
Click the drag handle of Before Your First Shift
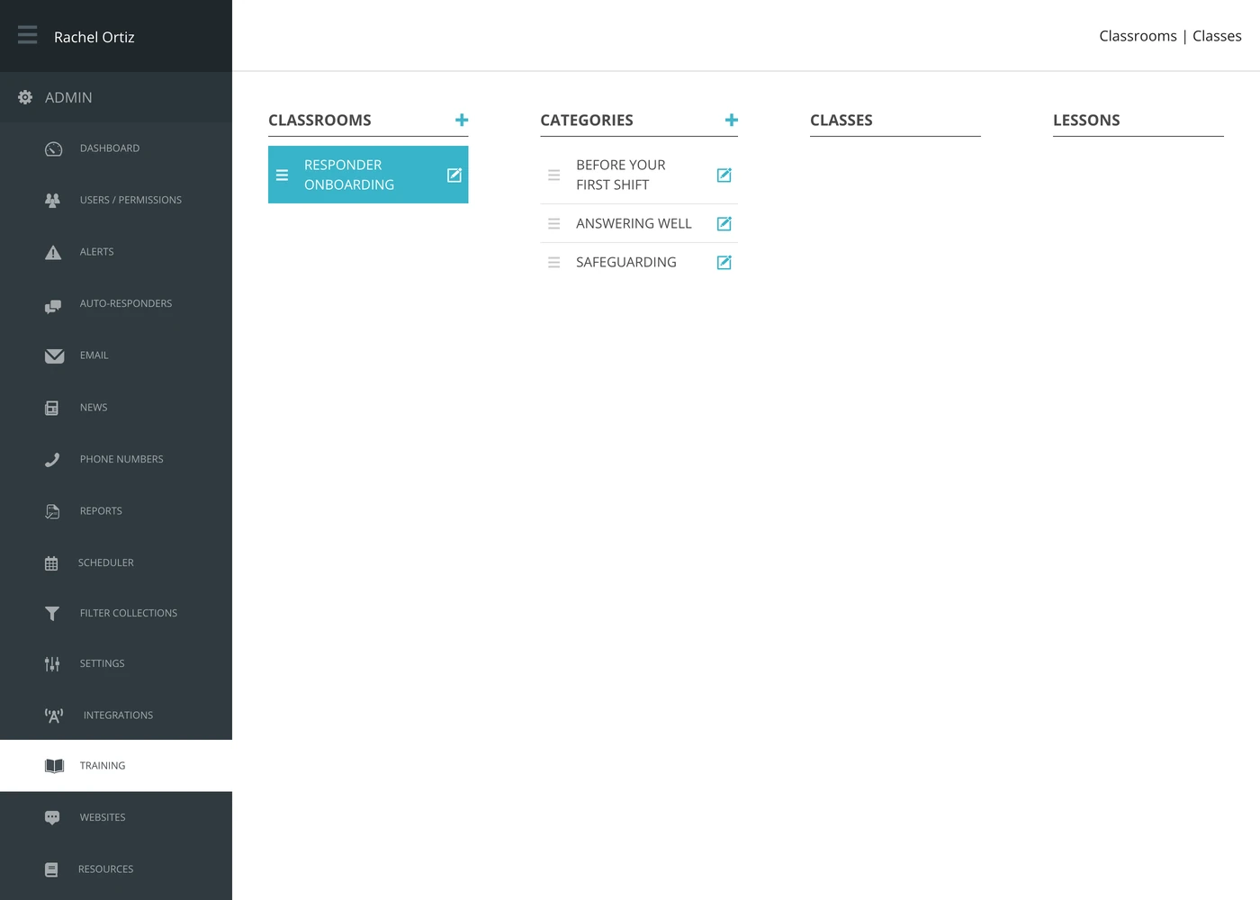[x=554, y=175]
